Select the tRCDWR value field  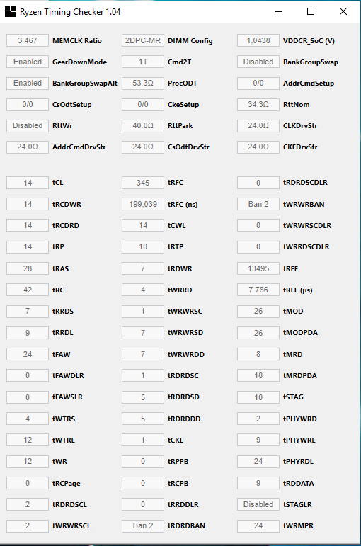tap(28, 204)
